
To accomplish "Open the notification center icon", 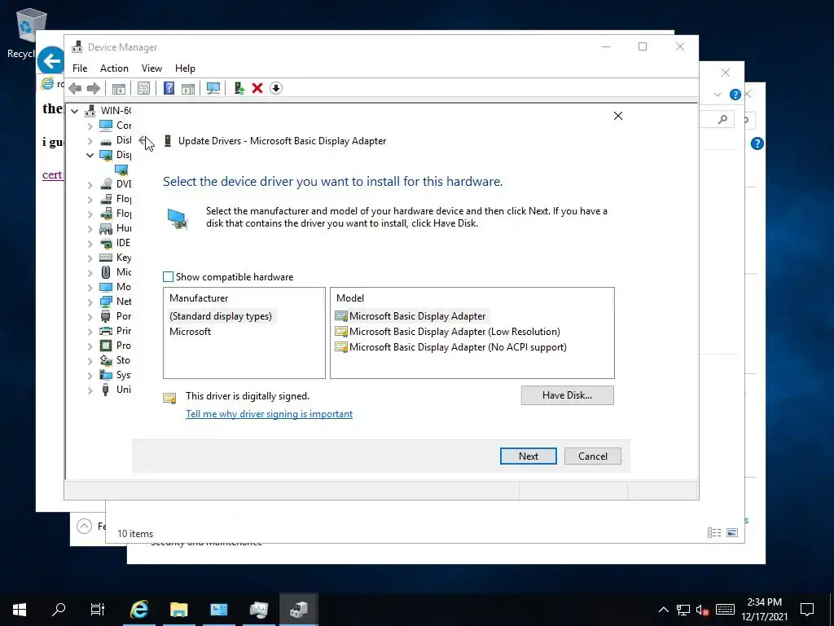I will [x=807, y=610].
